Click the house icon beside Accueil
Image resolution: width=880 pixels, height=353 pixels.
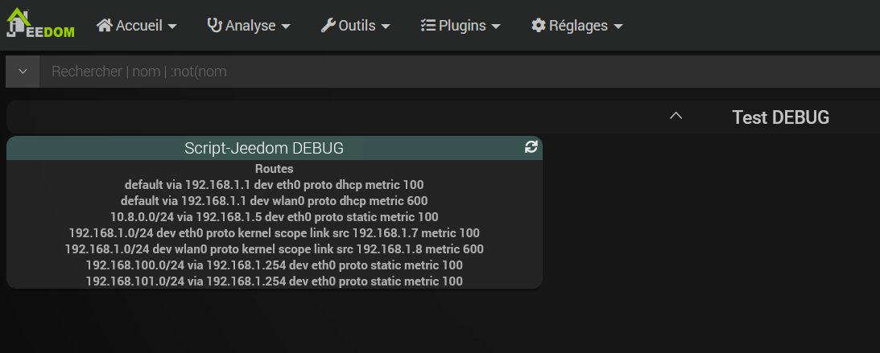point(104,26)
